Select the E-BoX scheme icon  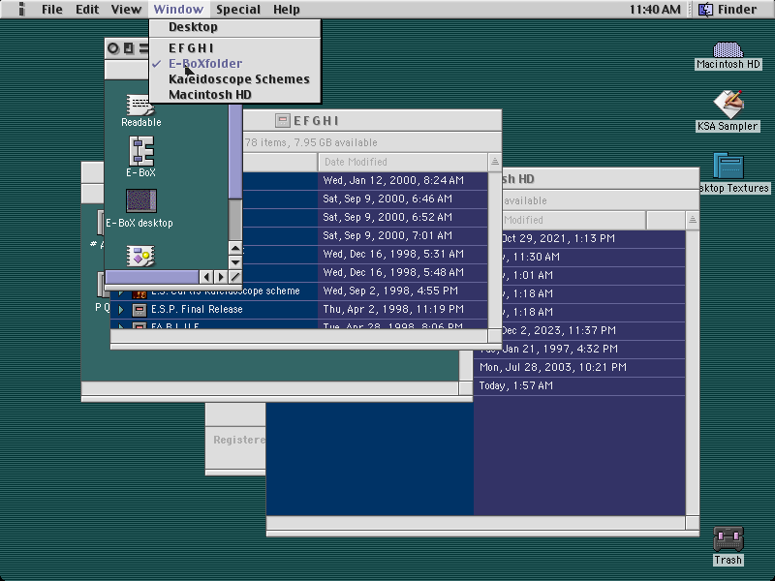point(141,151)
